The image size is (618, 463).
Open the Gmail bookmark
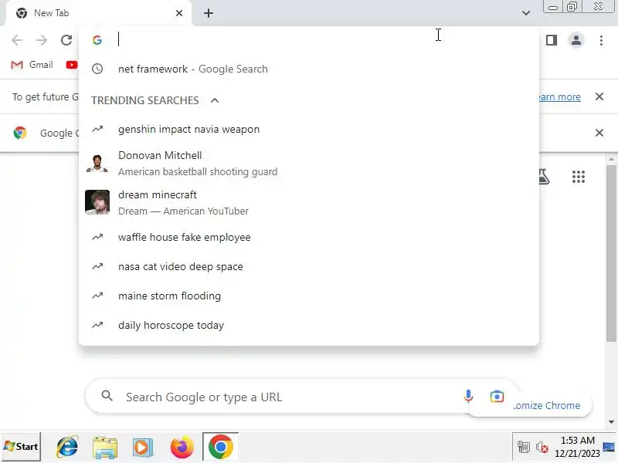[x=32, y=65]
